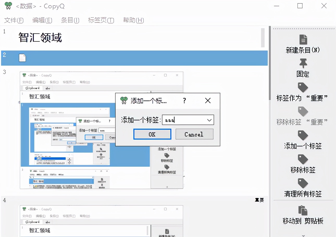Expand the 添加一个标签 combo box arrow
Screen dimensions: 336x237
(209, 120)
